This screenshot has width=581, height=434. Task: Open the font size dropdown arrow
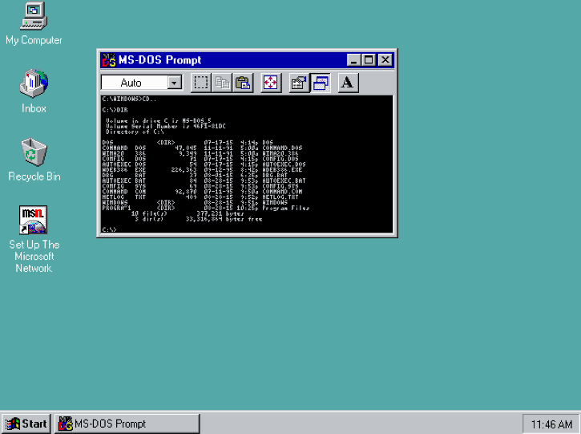(174, 83)
